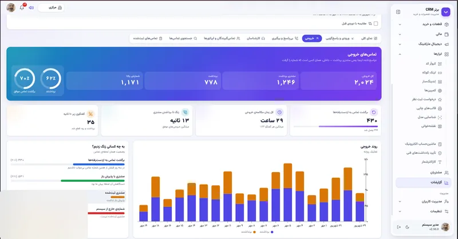The width and height of the screenshot is (458, 239).
Task: Open user avatar in top bar
Action: 11,7
